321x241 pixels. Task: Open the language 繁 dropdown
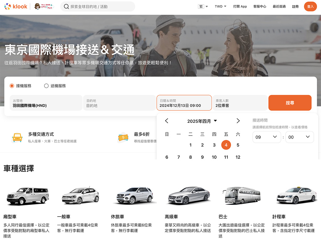tap(203, 7)
